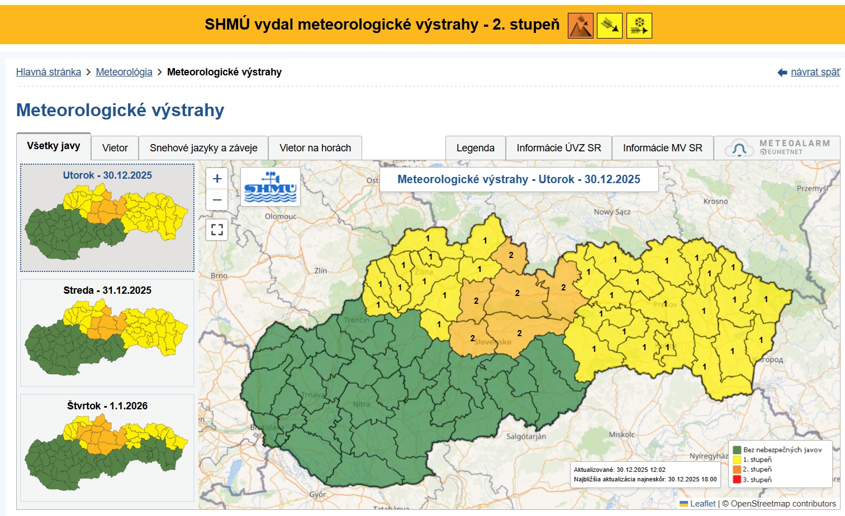This screenshot has height=516, width=845.
Task: Click the orange 2. stupeň legend swatch
Action: coord(737,470)
